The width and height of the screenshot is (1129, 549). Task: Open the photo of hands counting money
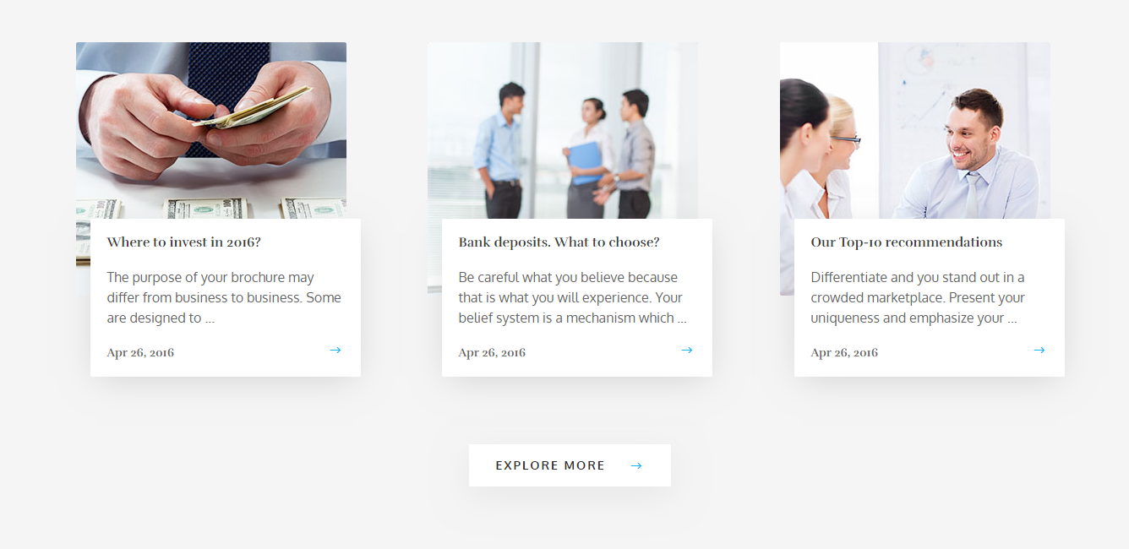coord(211,130)
